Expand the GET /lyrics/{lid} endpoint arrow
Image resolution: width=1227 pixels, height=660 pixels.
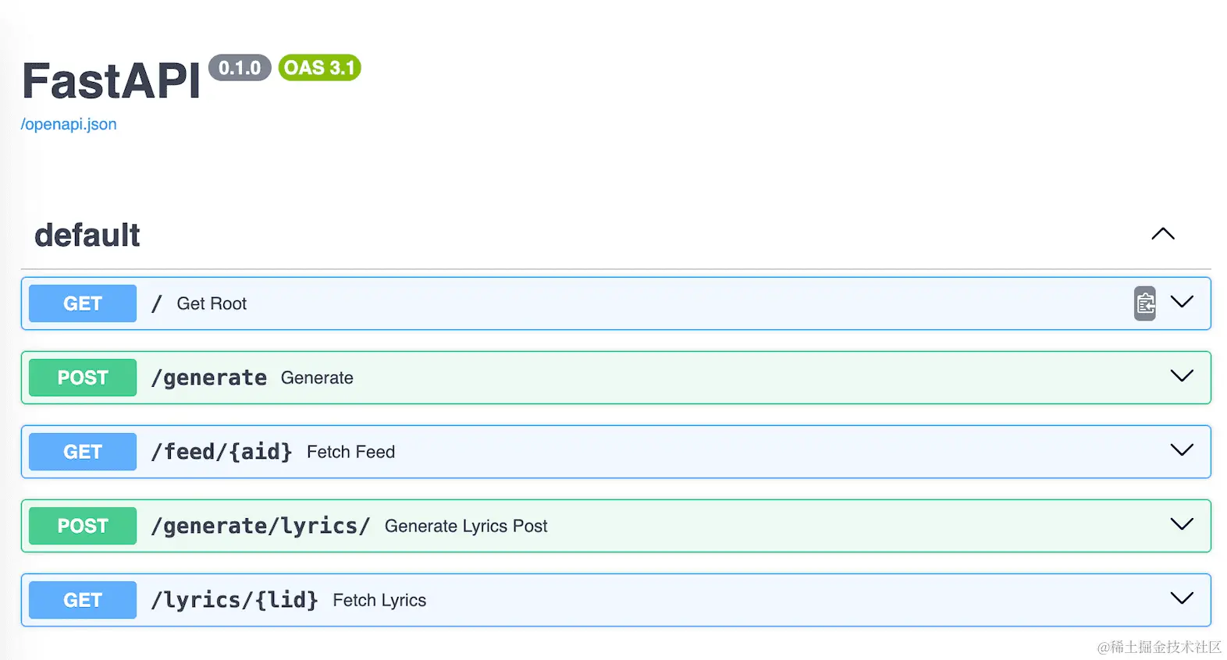[x=1182, y=598]
